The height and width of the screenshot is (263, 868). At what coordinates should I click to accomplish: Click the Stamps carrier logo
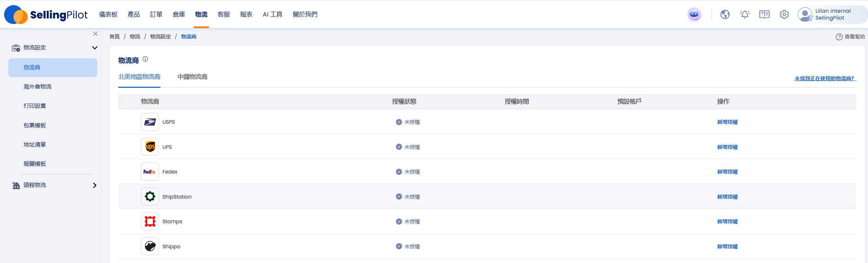[x=150, y=222]
